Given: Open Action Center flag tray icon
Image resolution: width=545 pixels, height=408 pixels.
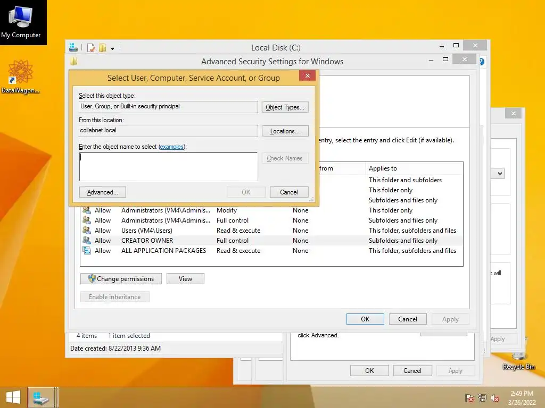Looking at the screenshot, I should [469, 397].
